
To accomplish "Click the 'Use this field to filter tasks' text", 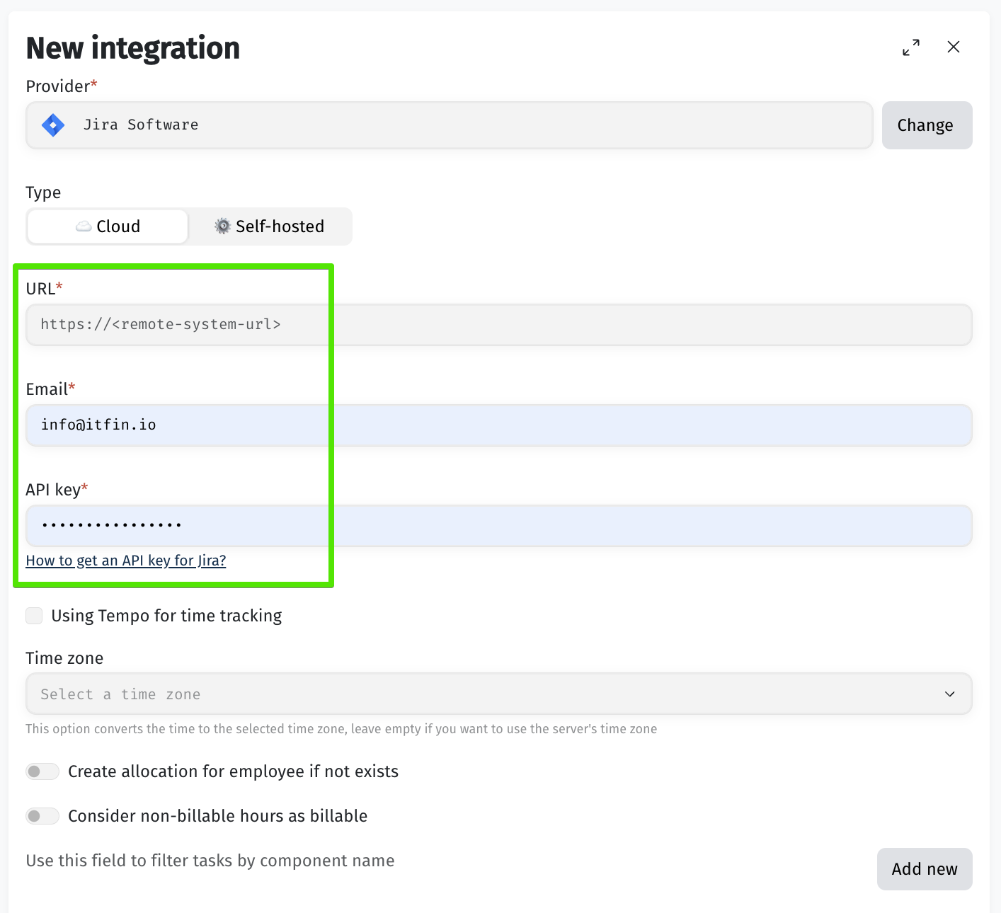I will pyautogui.click(x=210, y=861).
